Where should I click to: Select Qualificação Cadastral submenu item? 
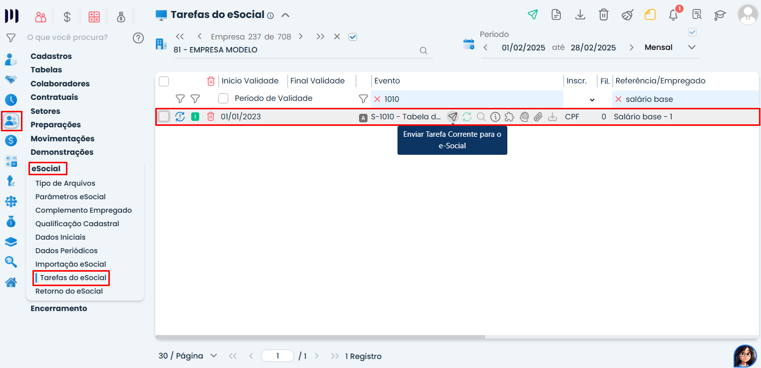77,224
